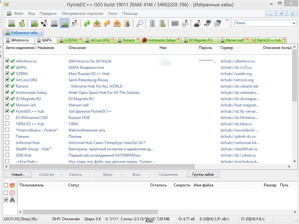Screen dimensions: 299x224
Task: Click the Reconnect server icon with green arrows
Action: [x=12, y=23]
